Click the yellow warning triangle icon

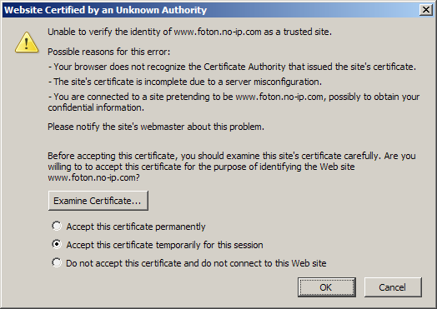tap(27, 42)
